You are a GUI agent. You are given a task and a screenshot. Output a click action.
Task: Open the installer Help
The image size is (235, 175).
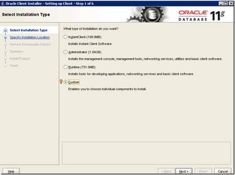tap(11, 171)
